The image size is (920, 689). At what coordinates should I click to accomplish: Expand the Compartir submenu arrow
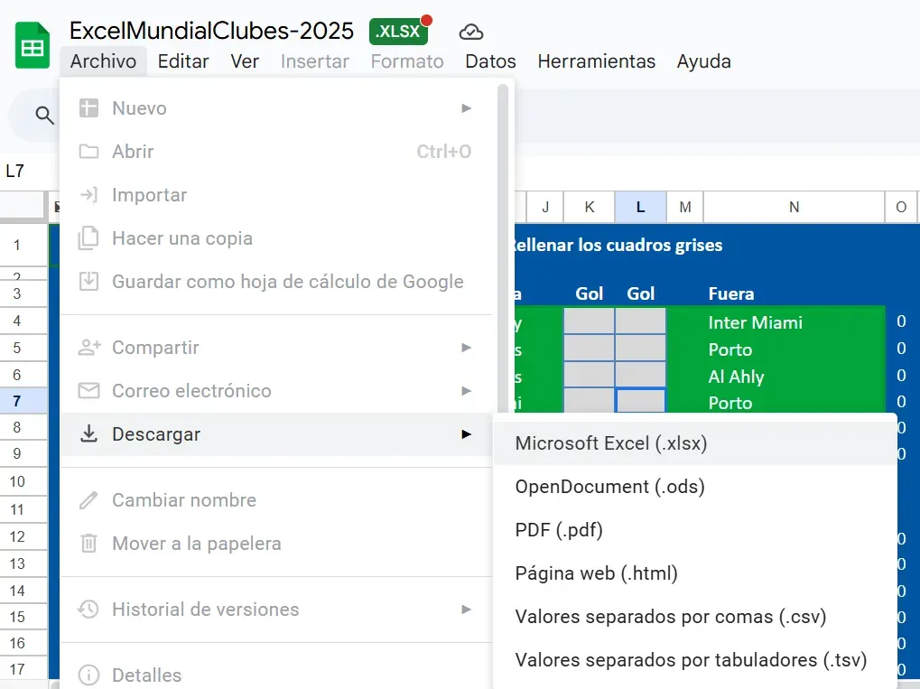466,348
